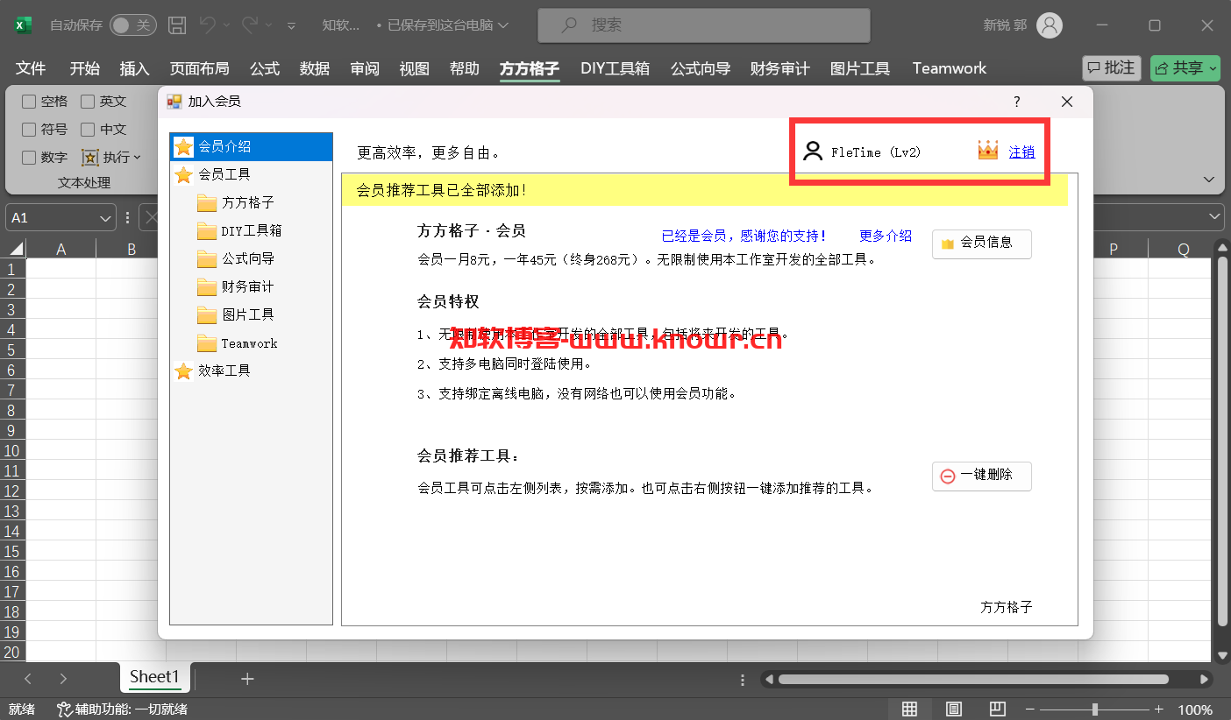Image resolution: width=1231 pixels, height=720 pixels.
Task: Toggle the AutoSave switch
Action: [x=133, y=25]
